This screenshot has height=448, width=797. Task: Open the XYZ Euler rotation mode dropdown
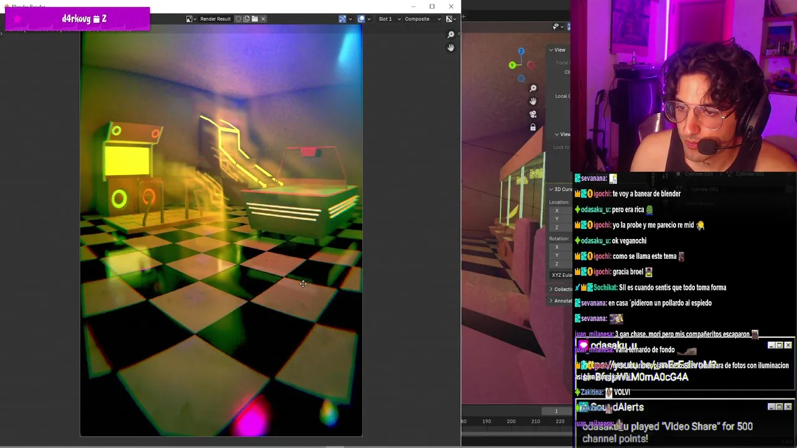[x=560, y=275]
